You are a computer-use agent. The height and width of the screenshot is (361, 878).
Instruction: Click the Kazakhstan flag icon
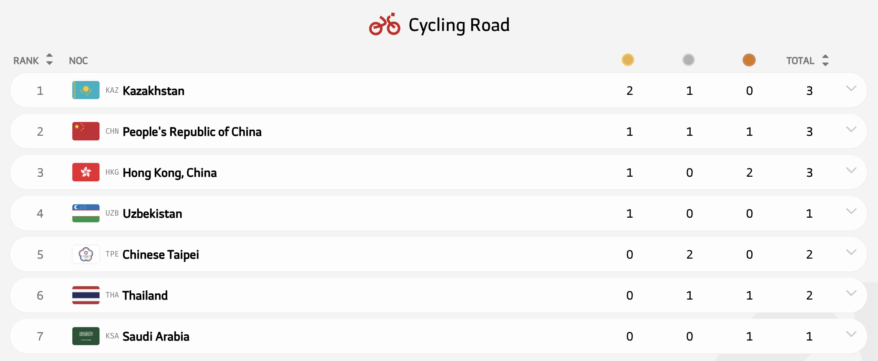(x=86, y=90)
